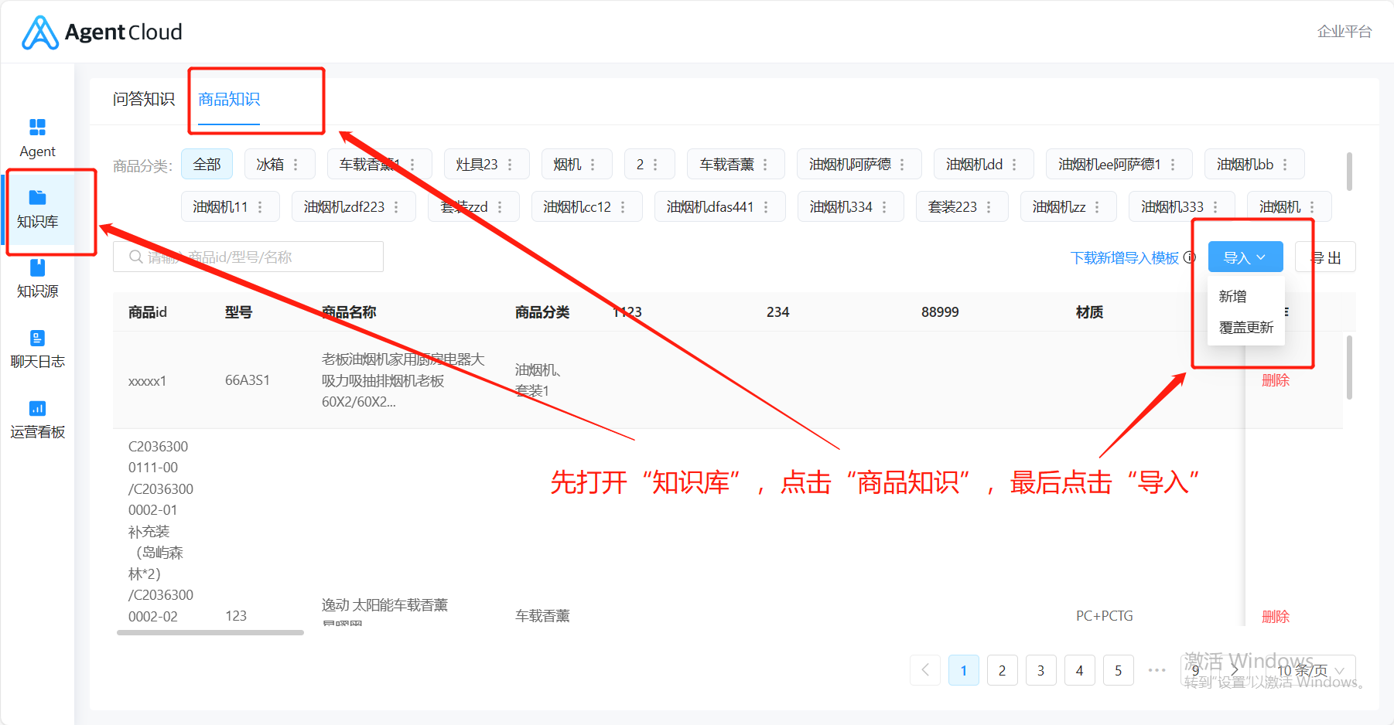This screenshot has width=1394, height=725.
Task: Switch to the 商品知识 tab
Action: pos(229,99)
